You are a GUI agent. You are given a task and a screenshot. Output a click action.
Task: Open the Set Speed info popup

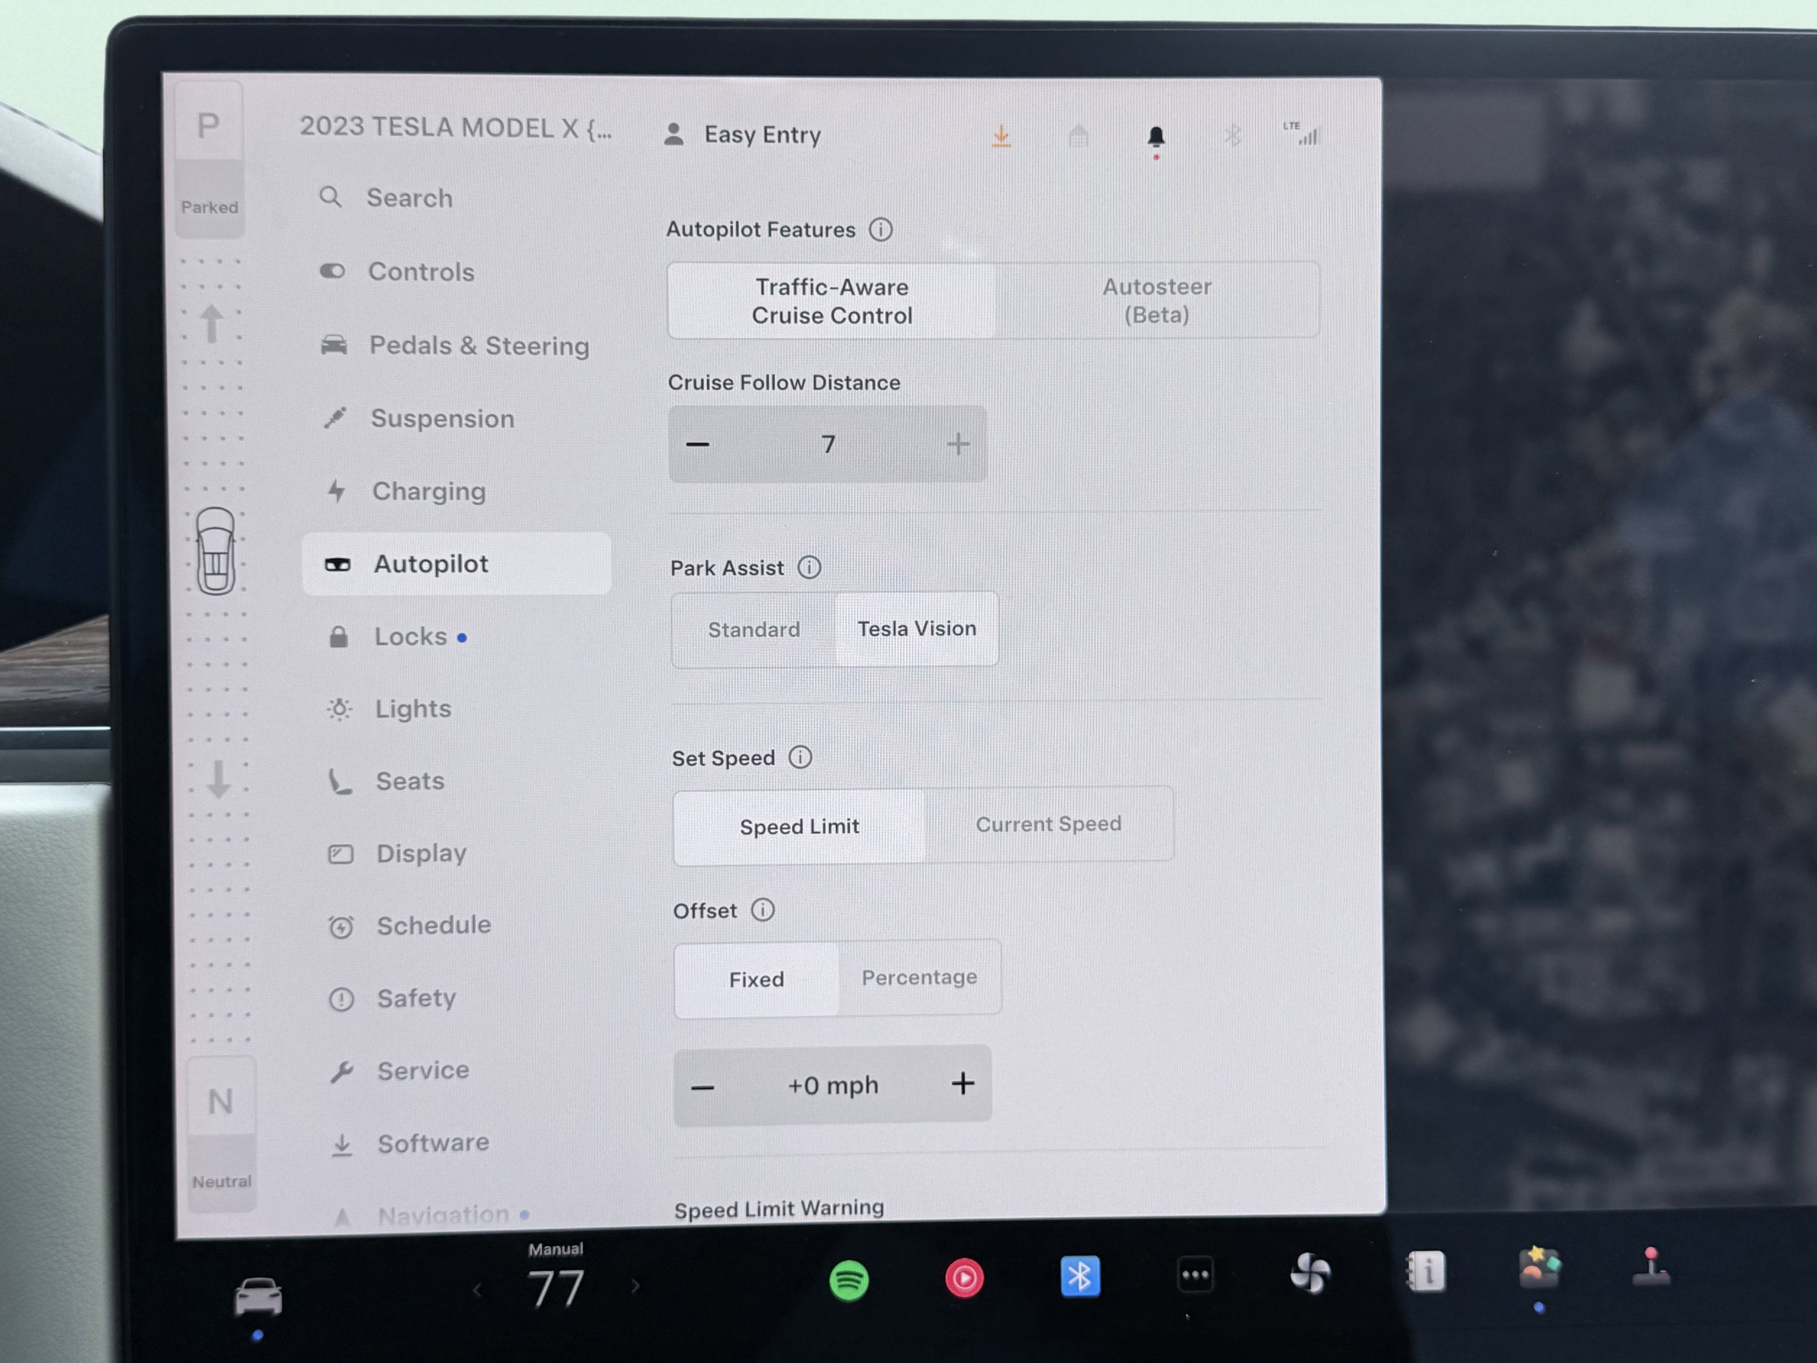(799, 757)
